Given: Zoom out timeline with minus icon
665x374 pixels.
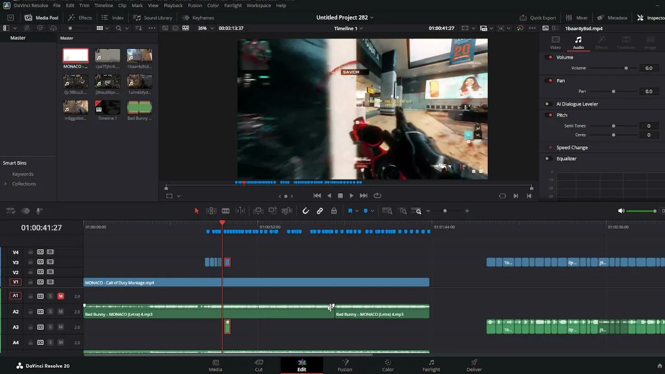Looking at the screenshot, I should [x=428, y=211].
